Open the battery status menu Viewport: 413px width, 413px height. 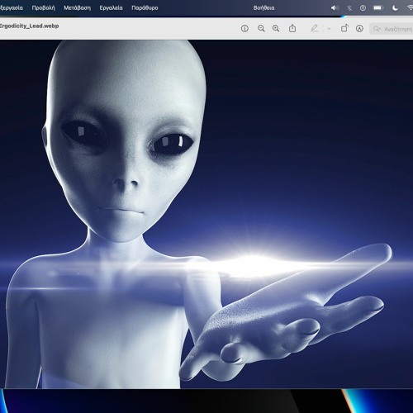[378, 7]
